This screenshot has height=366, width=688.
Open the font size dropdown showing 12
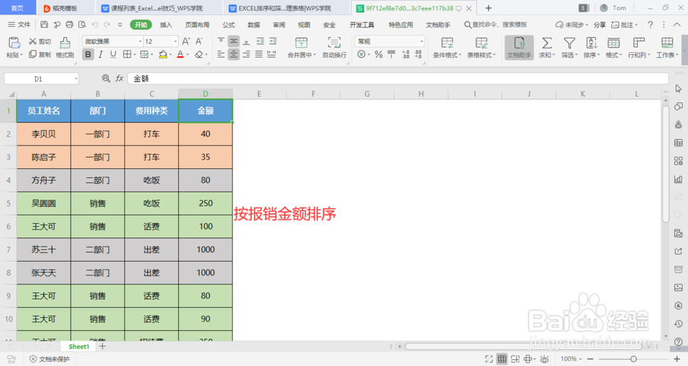click(x=175, y=41)
